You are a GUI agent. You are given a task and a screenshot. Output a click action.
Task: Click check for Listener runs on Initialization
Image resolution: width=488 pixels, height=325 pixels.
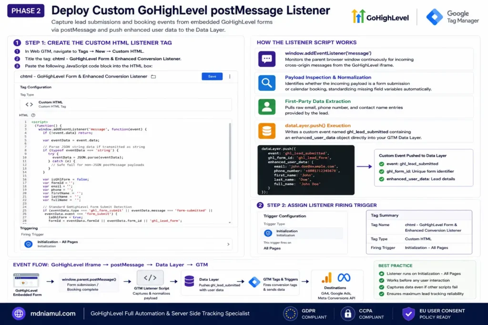pos(382,274)
